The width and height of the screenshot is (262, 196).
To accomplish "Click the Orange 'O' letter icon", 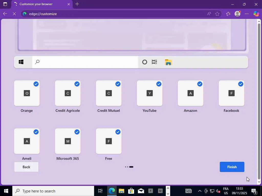I will pyautogui.click(x=27, y=93).
